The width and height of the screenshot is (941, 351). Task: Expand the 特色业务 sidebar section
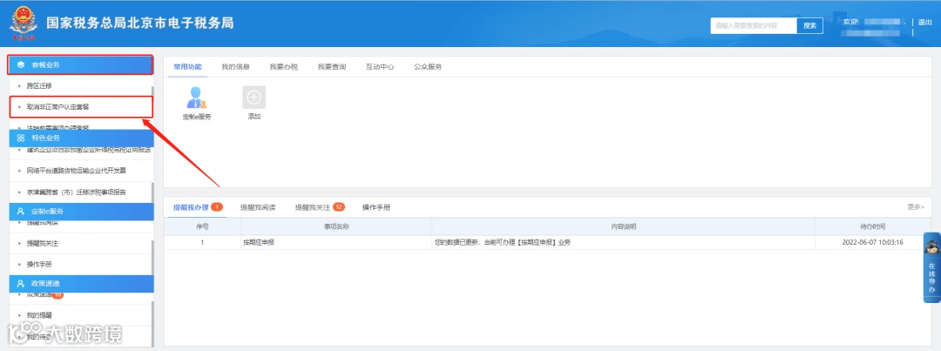pyautogui.click(x=81, y=138)
